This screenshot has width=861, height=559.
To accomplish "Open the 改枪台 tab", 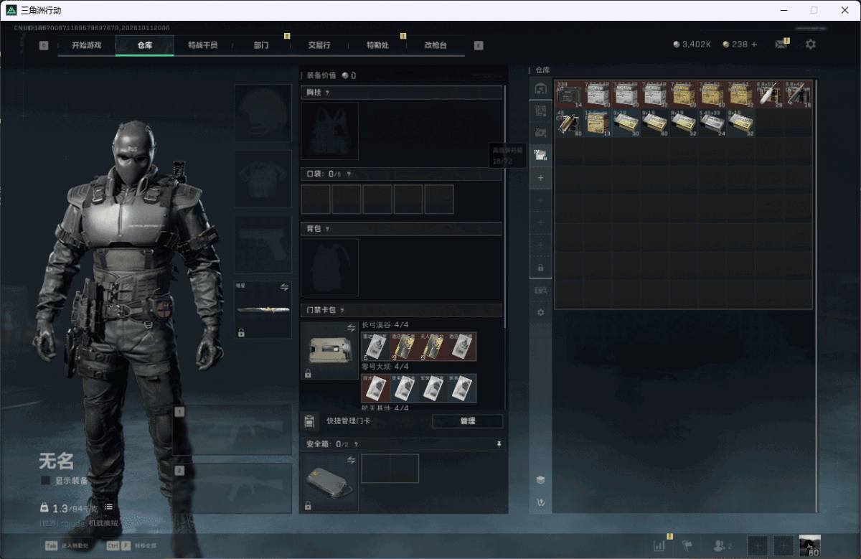I will coord(436,45).
